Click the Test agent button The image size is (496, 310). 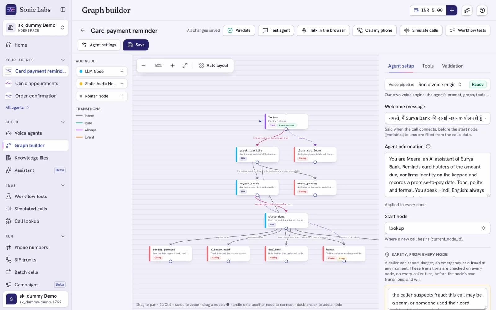276,30
